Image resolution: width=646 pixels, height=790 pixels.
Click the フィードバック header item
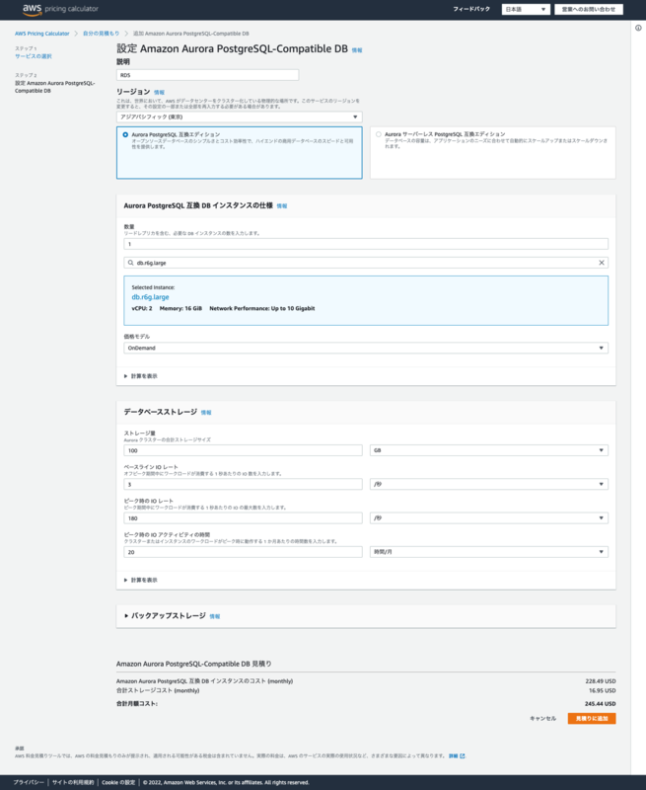[471, 9]
